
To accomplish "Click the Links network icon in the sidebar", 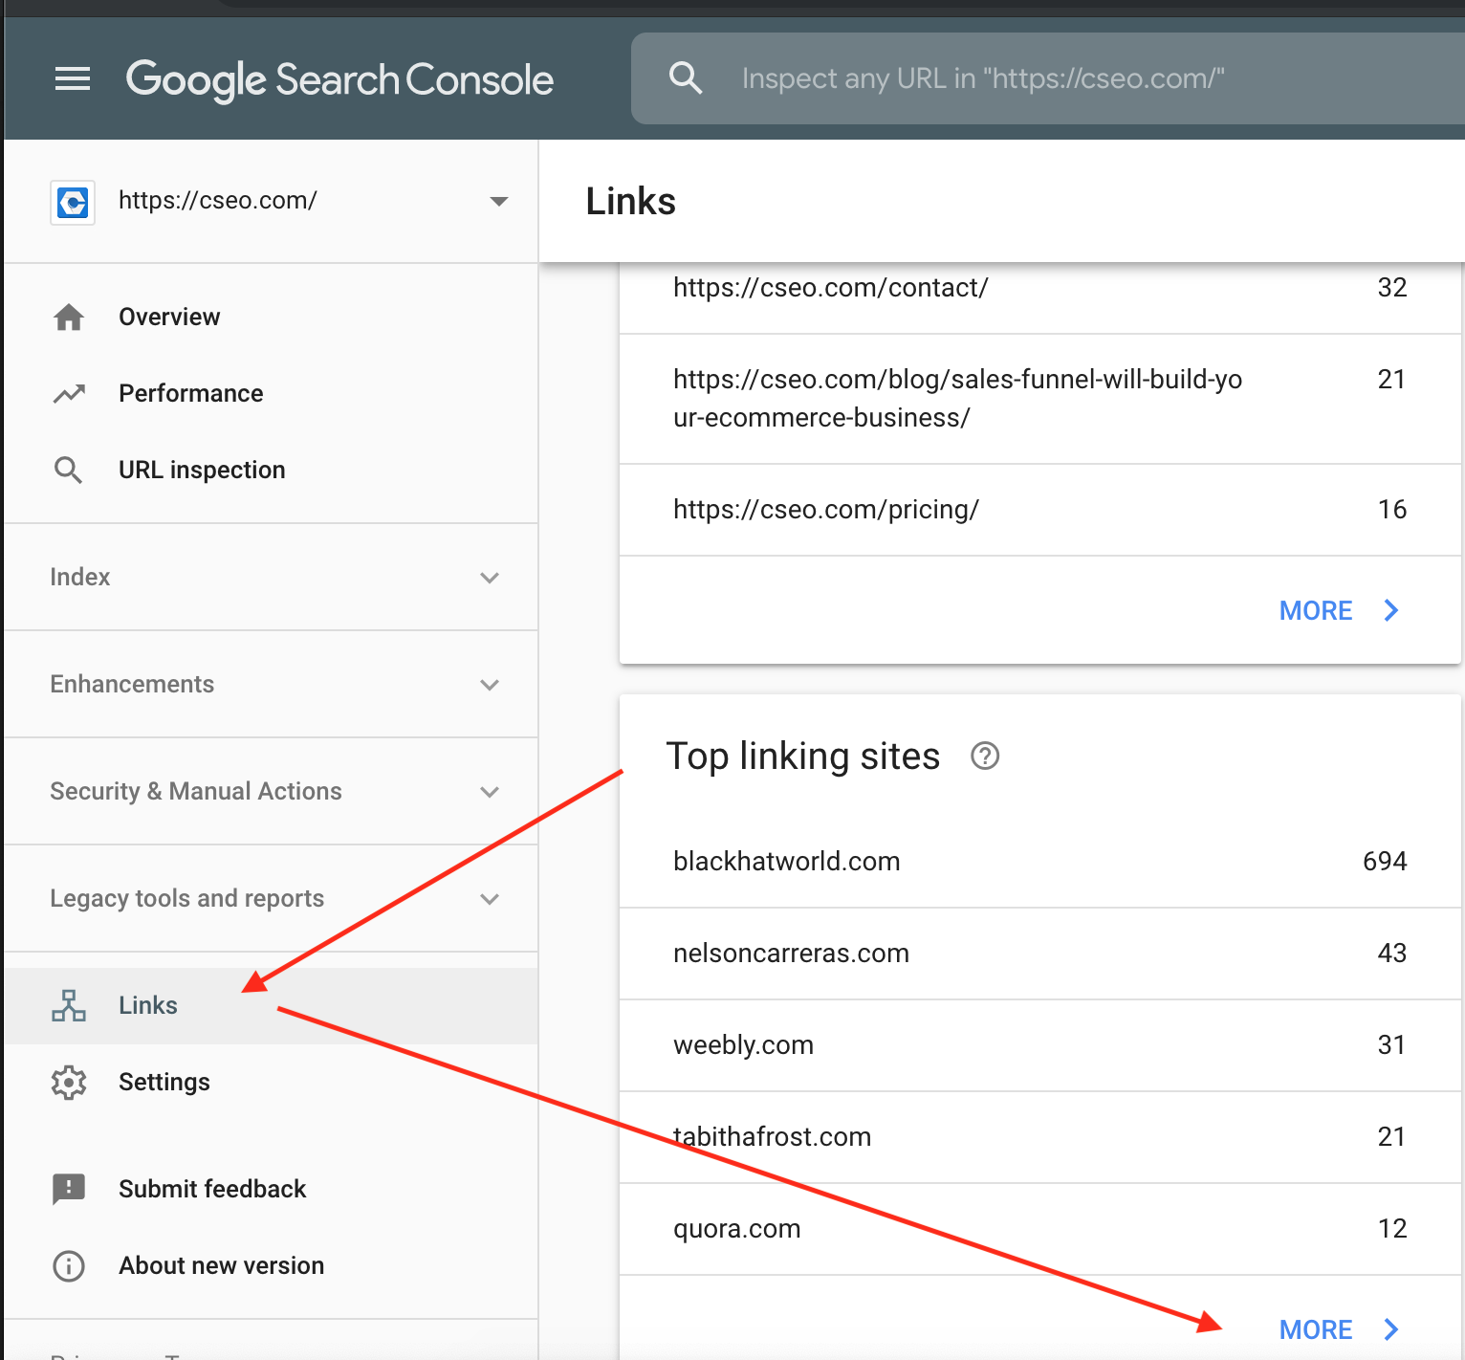I will pos(69,1005).
